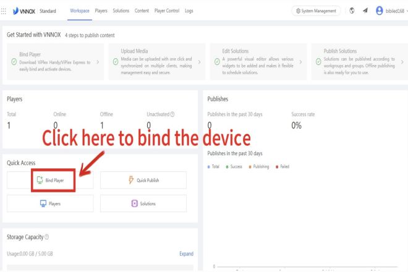This screenshot has height=272, width=408.
Task: Click the Bind Player step check icon
Action: coord(14,62)
